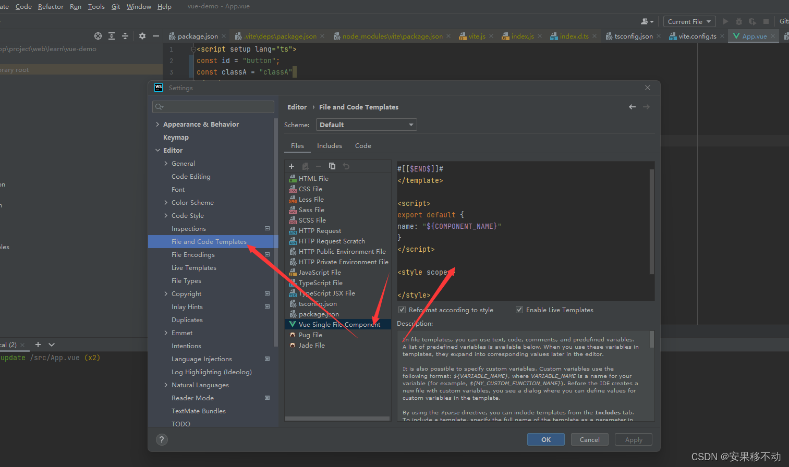Open the Scheme Default dropdown
The image size is (789, 467).
(366, 125)
